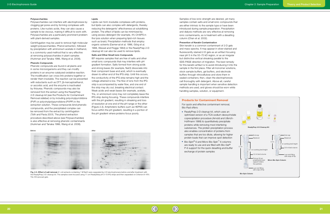Select the ReadyPrep 2-D cleanup kit bullet

(209, 125)
